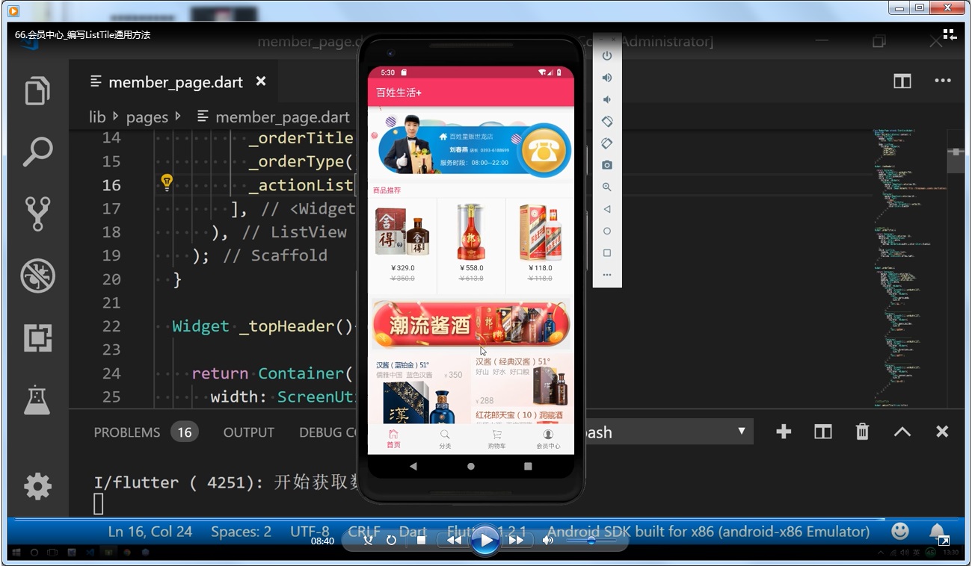972x566 pixels.
Task: Open the Manage gear icon
Action: tap(37, 487)
